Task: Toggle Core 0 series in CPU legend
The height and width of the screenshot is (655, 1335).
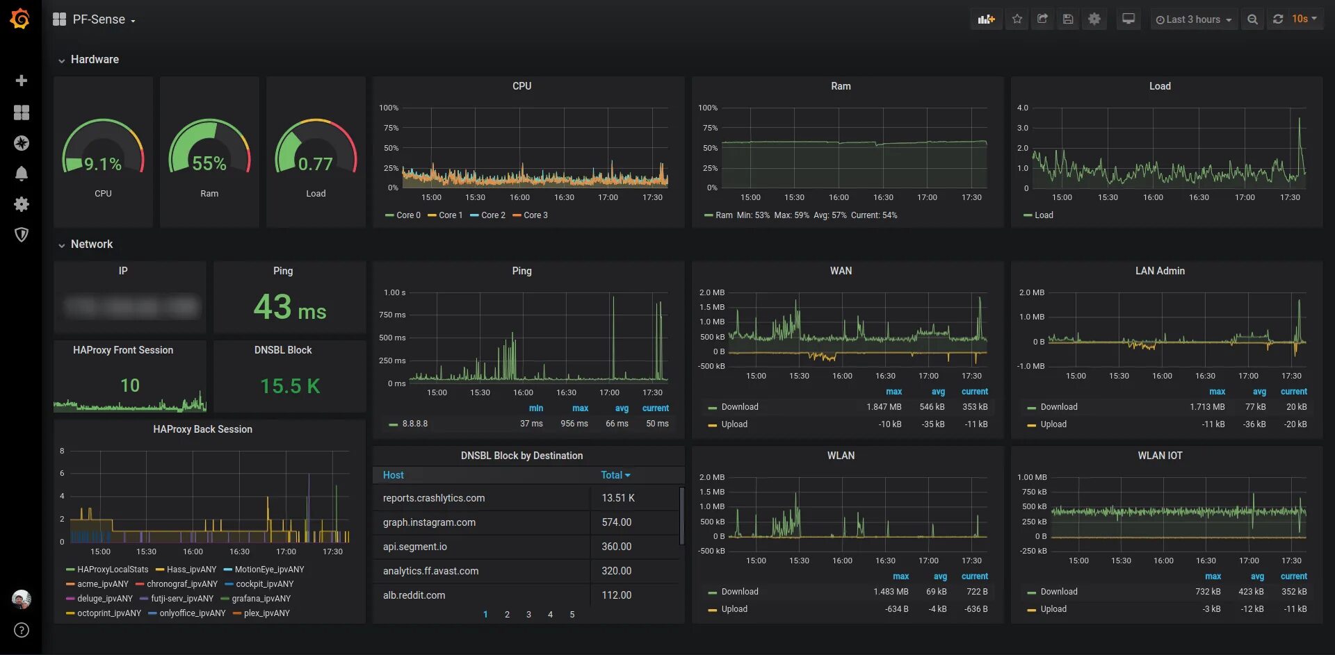Action: click(x=408, y=215)
